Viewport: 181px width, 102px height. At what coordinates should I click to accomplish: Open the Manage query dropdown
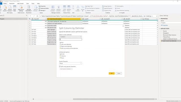[42, 10]
